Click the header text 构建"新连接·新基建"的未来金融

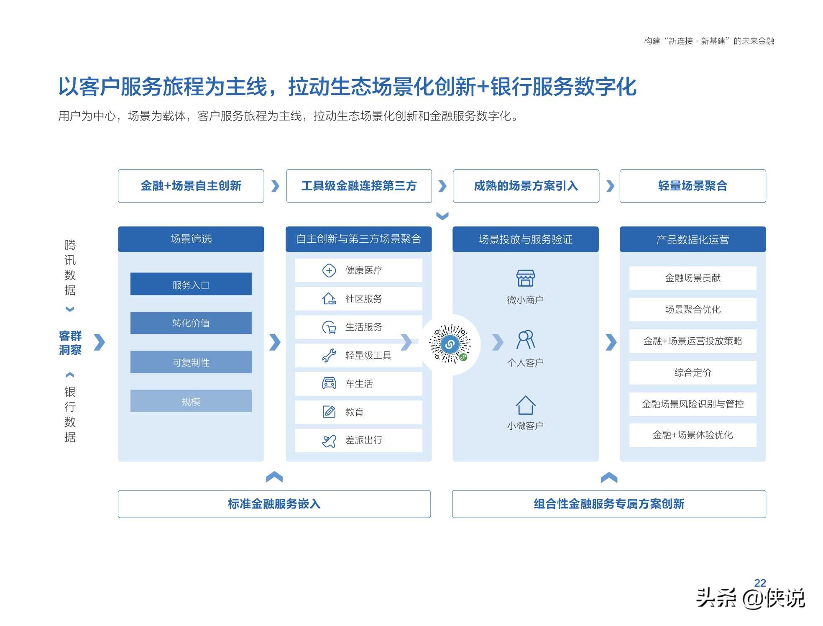point(709,41)
